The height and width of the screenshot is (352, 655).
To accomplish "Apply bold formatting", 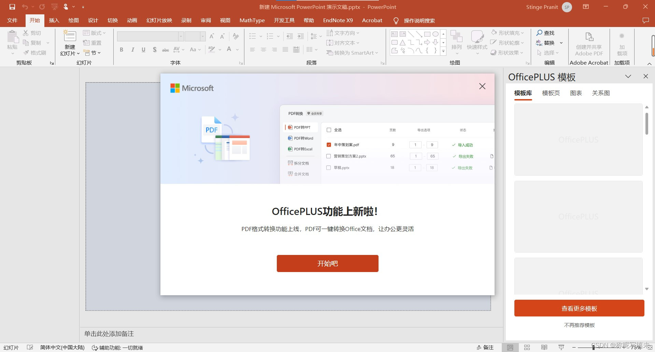I will (x=122, y=50).
